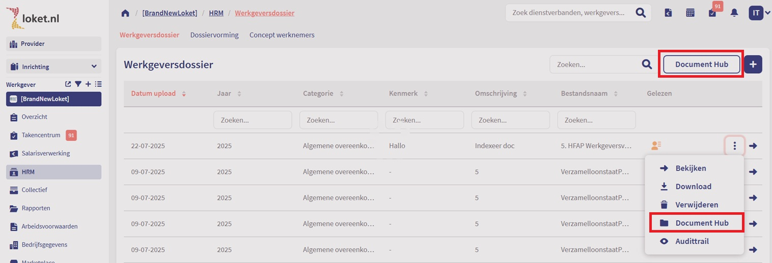Click the notifications bell icon
Image resolution: width=772 pixels, height=263 pixels.
point(734,13)
